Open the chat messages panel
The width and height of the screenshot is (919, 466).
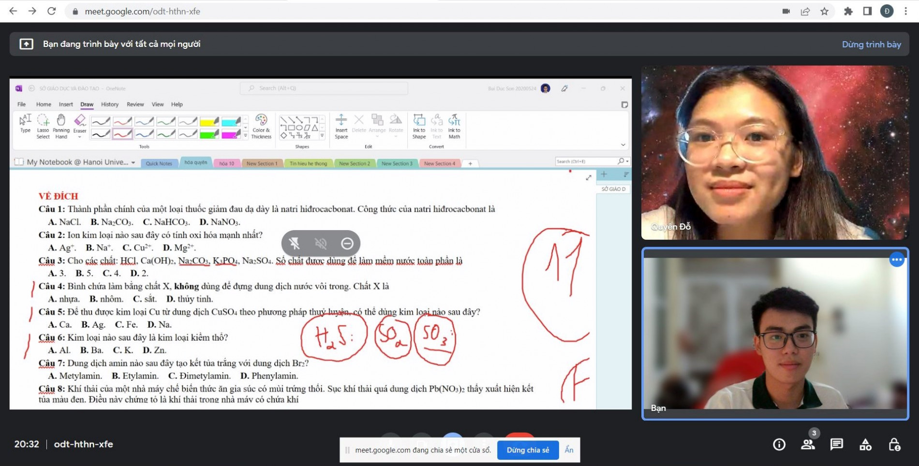[836, 444]
